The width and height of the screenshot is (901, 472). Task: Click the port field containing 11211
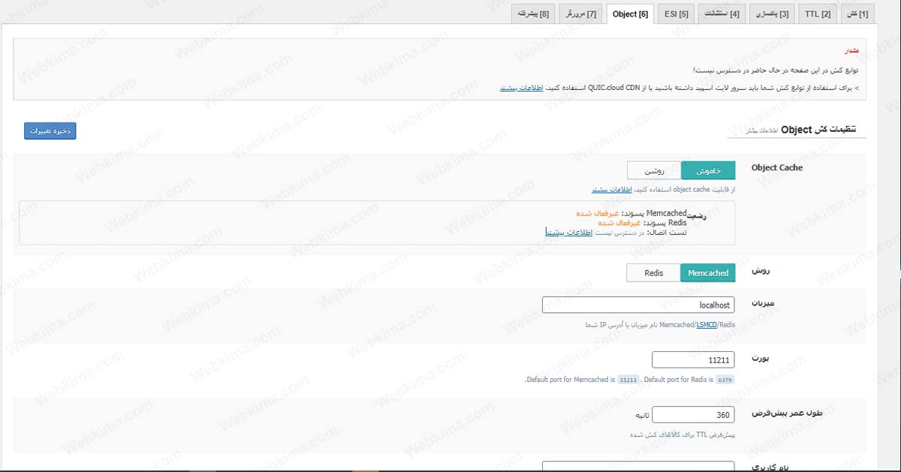tap(694, 360)
